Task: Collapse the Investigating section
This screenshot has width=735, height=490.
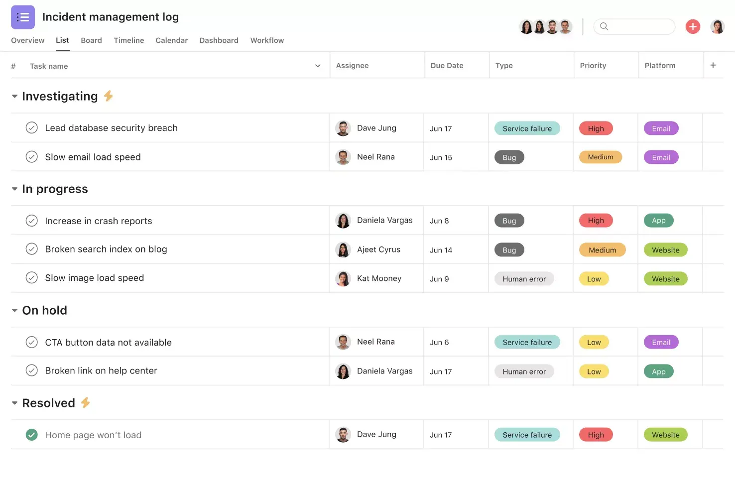Action: (x=14, y=96)
